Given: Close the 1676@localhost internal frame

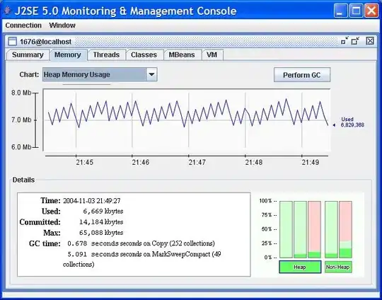Looking at the screenshot, I should tap(370, 41).
